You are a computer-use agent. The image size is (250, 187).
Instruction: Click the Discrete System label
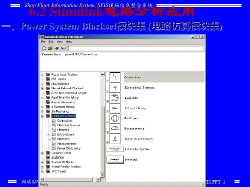tap(137, 149)
